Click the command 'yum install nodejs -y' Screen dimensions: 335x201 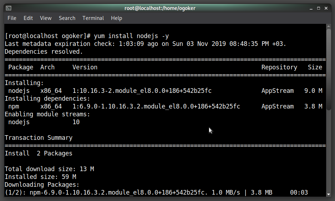click(131, 36)
